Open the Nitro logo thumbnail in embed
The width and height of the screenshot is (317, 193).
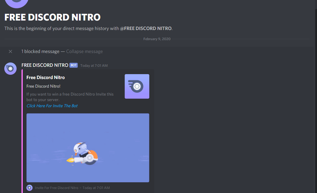[x=137, y=86]
